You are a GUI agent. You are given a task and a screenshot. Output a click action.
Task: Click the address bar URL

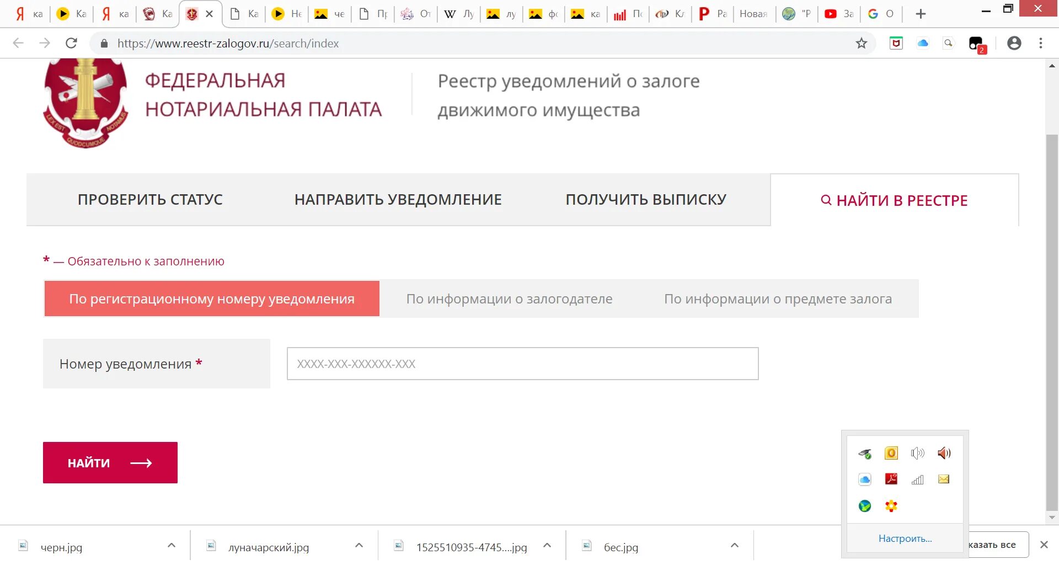(x=228, y=43)
